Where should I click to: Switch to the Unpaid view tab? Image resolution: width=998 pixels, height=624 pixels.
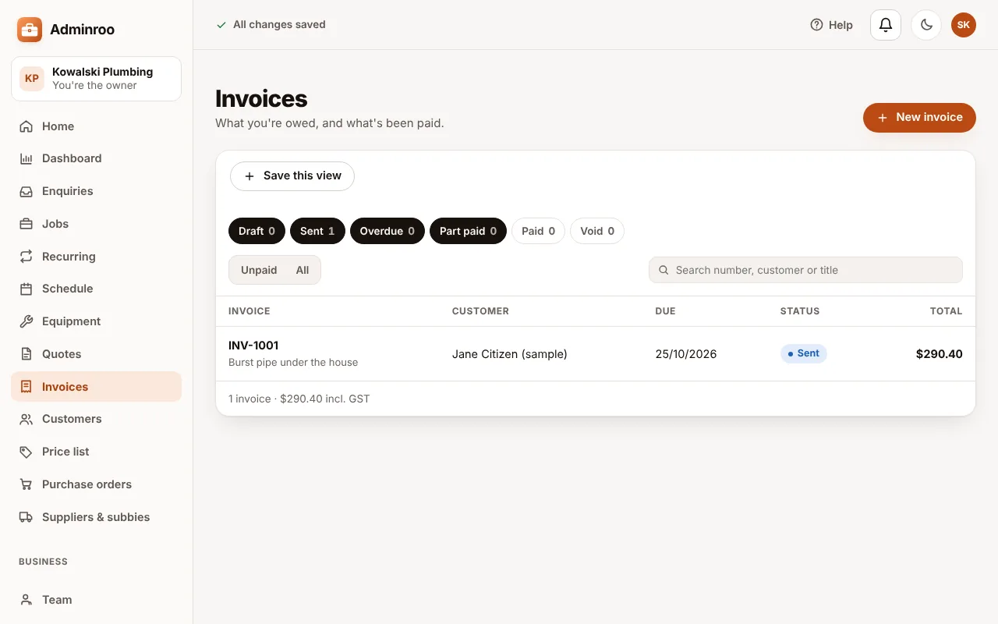tap(259, 270)
